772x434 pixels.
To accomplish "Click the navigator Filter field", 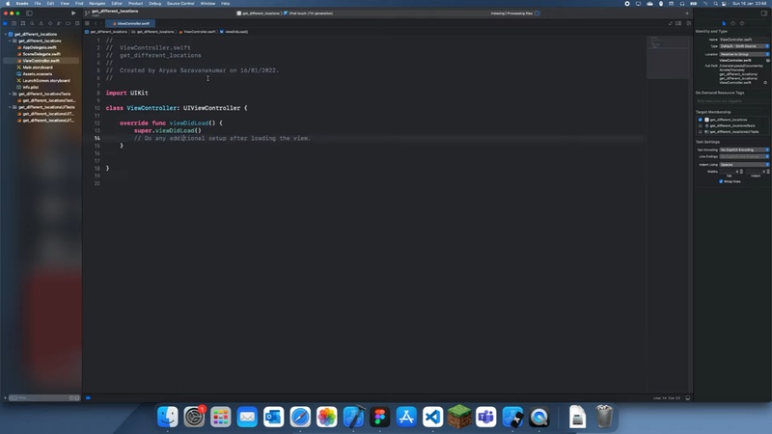I will pyautogui.click(x=44, y=397).
